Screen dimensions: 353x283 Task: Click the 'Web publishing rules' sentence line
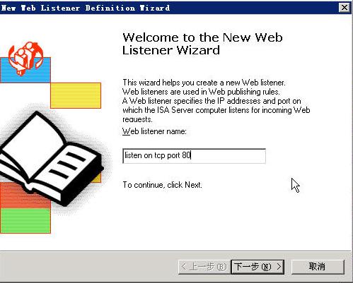point(201,92)
